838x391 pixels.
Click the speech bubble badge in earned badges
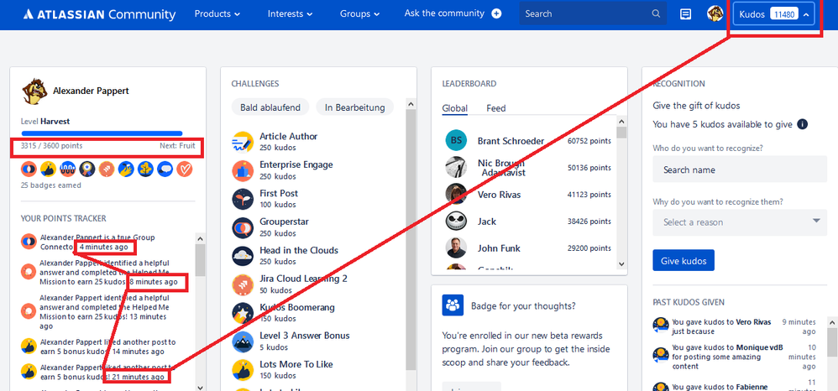tap(165, 169)
